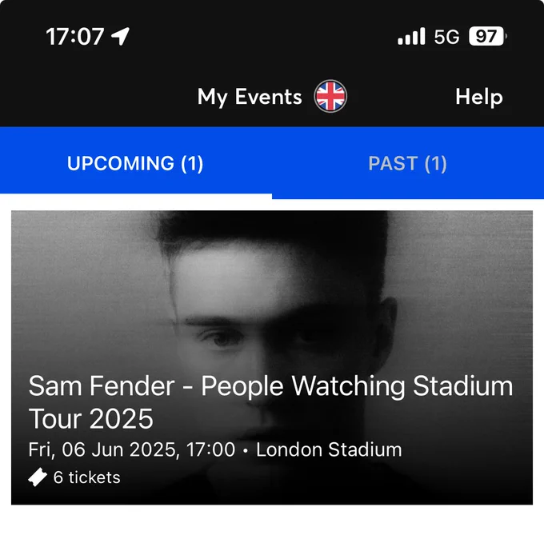544x543 pixels.
Task: Tap the white underline under UPCOMING tab
Action: click(x=136, y=196)
